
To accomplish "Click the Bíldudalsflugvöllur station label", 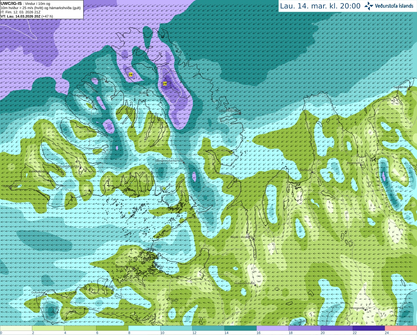I will point(68,166).
